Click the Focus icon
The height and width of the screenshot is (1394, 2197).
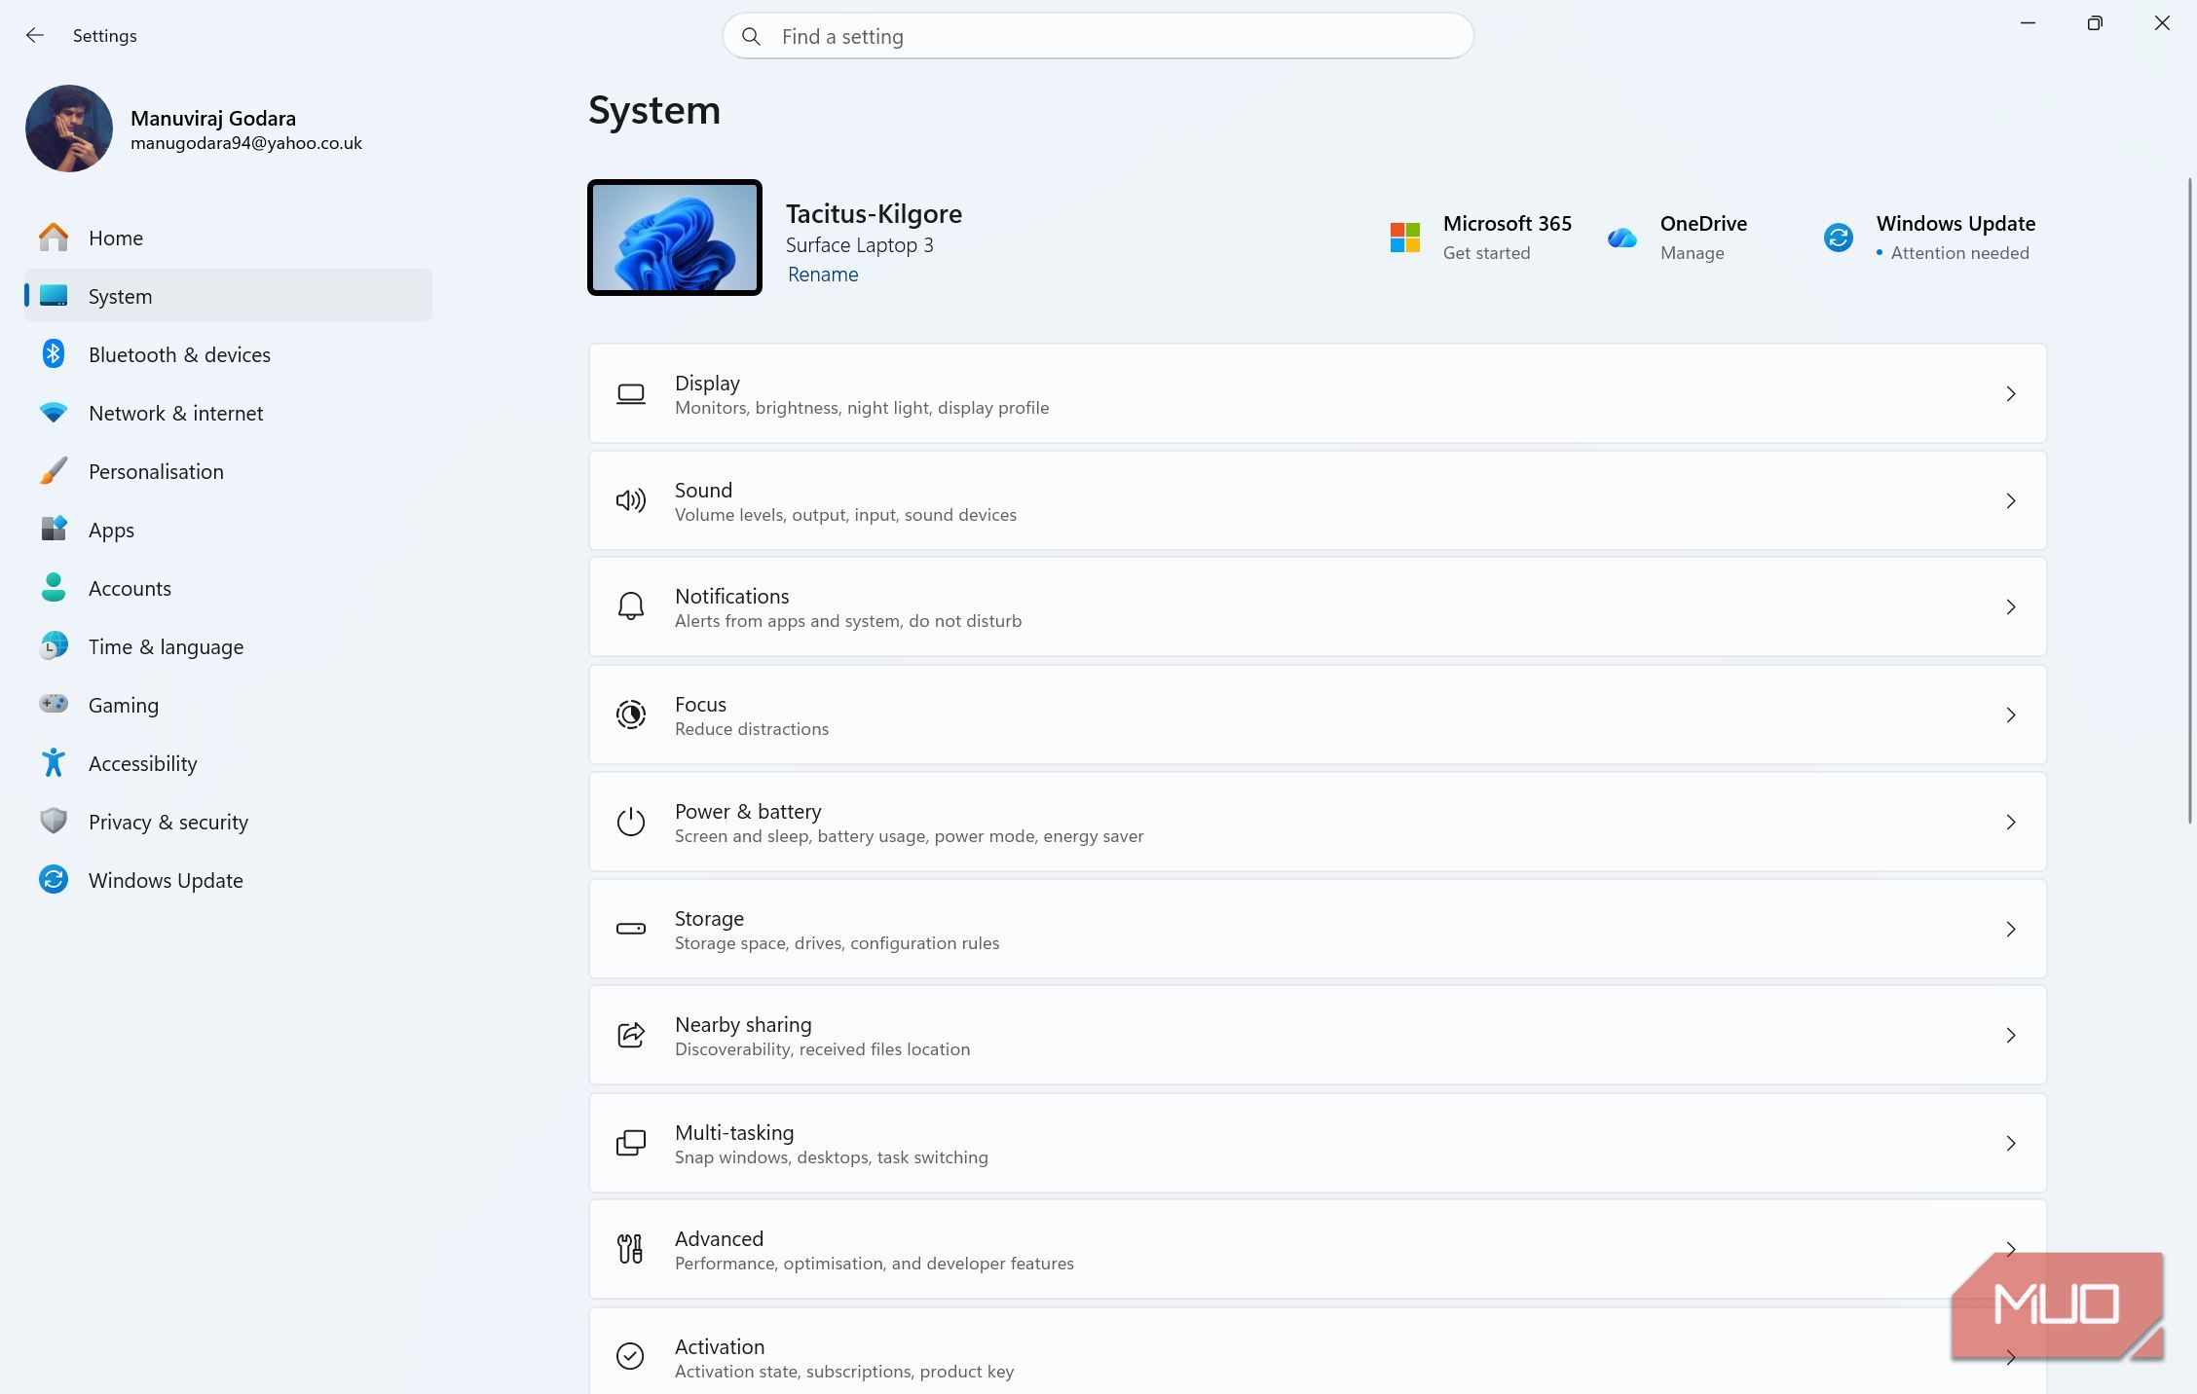click(x=631, y=715)
